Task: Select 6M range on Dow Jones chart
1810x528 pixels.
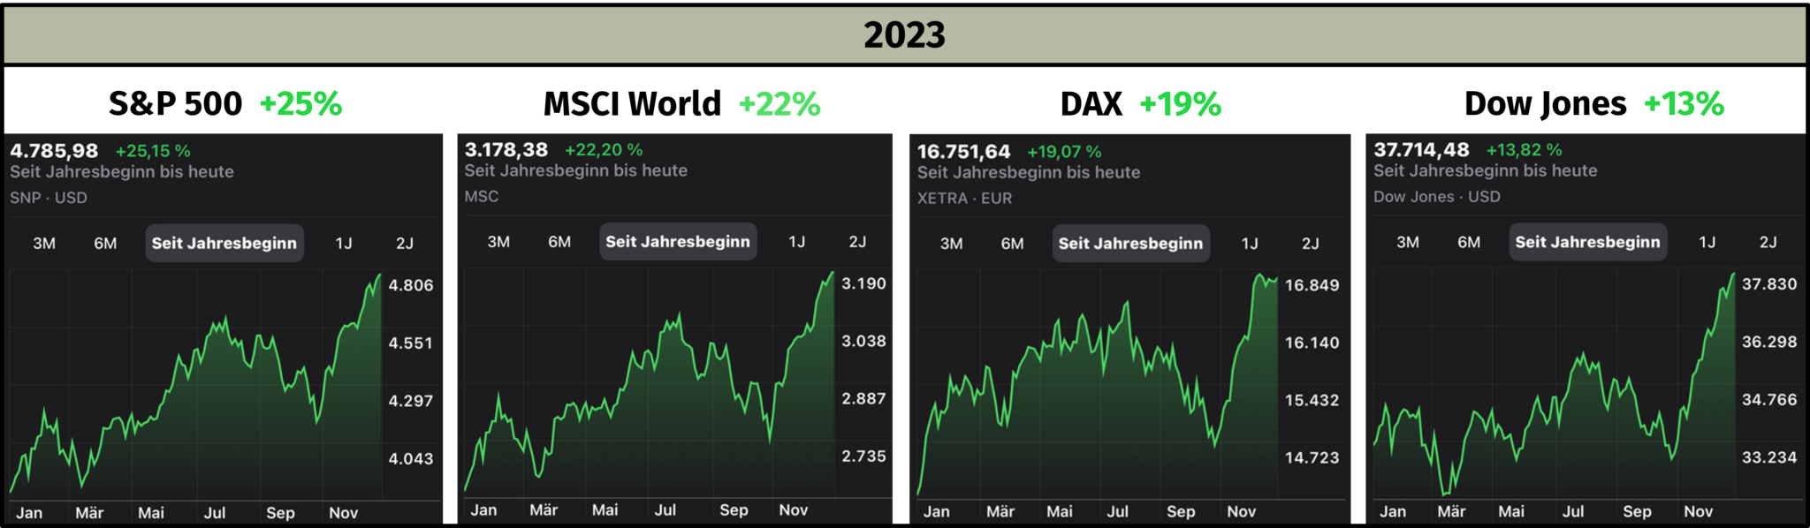Action: click(1469, 242)
